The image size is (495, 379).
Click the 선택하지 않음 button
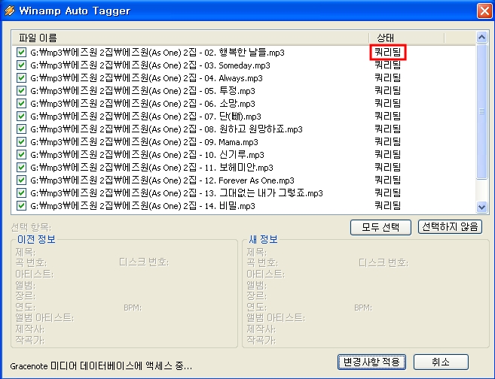coord(450,227)
